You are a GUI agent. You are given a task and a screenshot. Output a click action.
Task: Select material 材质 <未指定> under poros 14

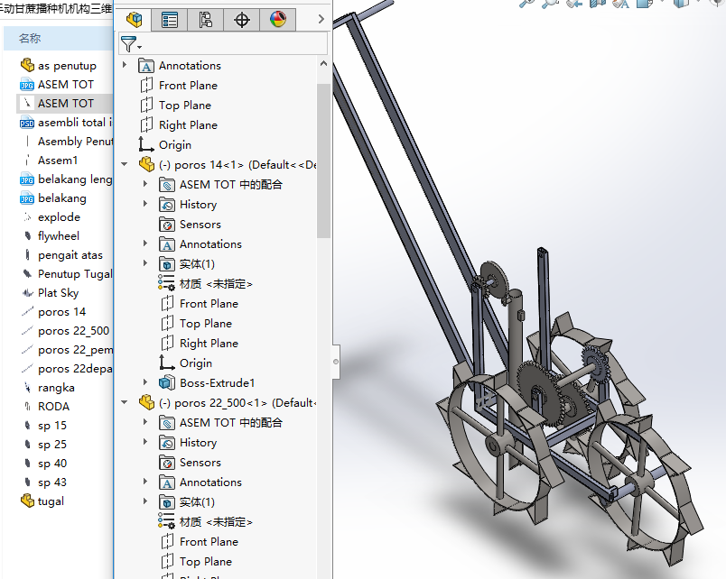(x=216, y=284)
